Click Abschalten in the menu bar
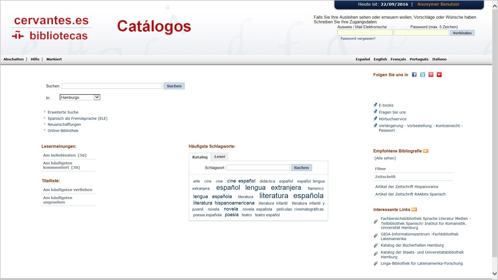Image resolution: width=498 pixels, height=280 pixels. click(x=13, y=59)
